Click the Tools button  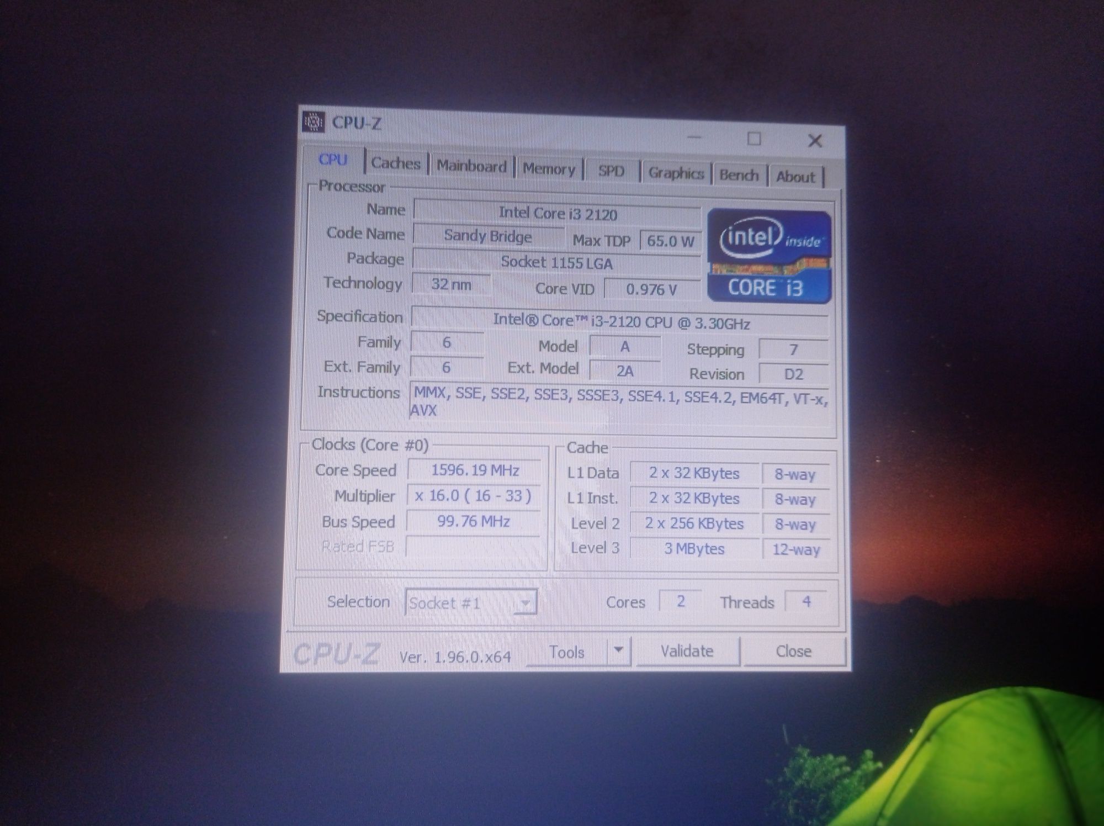click(567, 652)
